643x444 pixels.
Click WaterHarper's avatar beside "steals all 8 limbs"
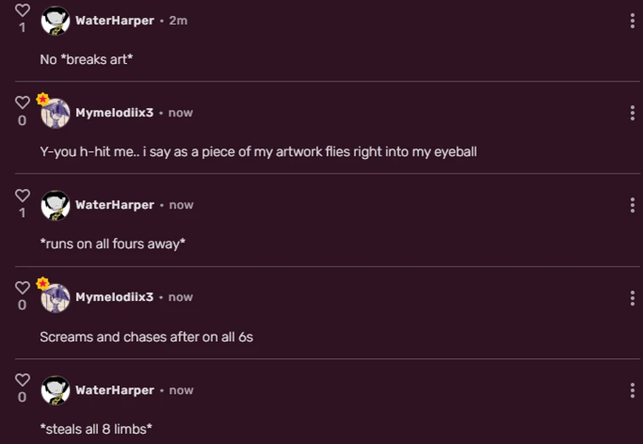point(55,390)
